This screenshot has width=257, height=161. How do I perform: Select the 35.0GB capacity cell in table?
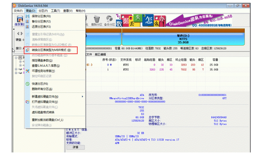coord(214,70)
